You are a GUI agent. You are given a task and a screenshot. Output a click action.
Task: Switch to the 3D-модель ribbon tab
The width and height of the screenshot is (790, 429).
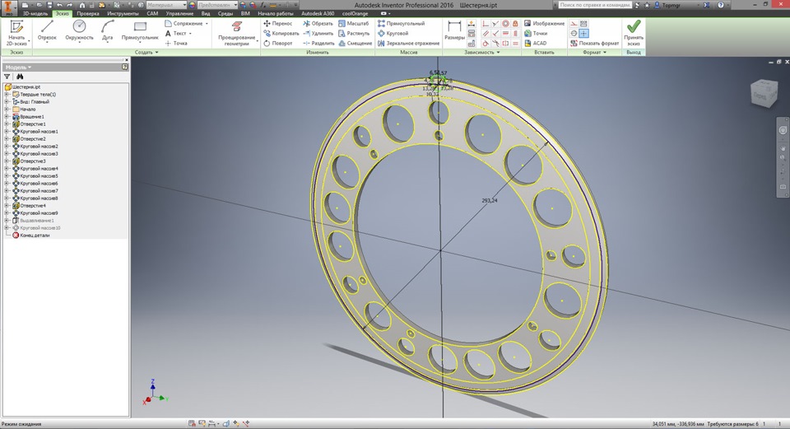click(x=36, y=14)
